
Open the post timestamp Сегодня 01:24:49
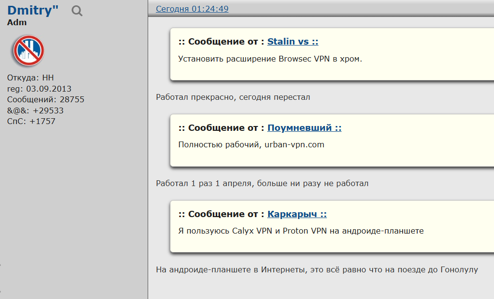click(192, 9)
